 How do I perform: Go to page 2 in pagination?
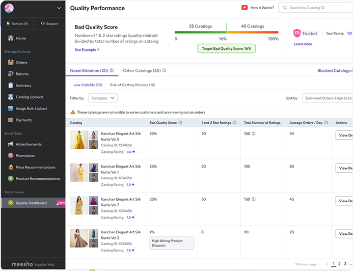339,264
